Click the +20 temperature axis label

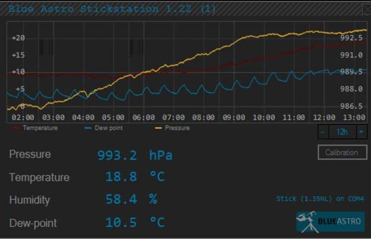click(18, 38)
